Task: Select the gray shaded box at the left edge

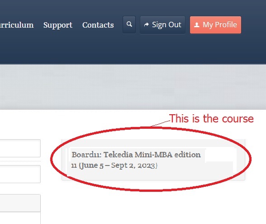Action: [x=20, y=203]
